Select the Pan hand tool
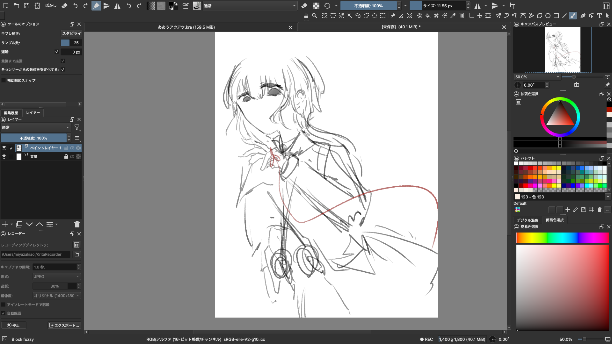The image size is (612, 344). click(x=306, y=16)
